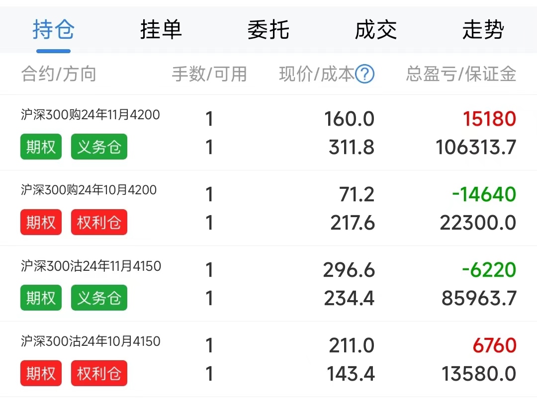Image resolution: width=537 pixels, height=401 pixels.
Task: Click the 手数/可用 column header
Action: pyautogui.click(x=209, y=75)
